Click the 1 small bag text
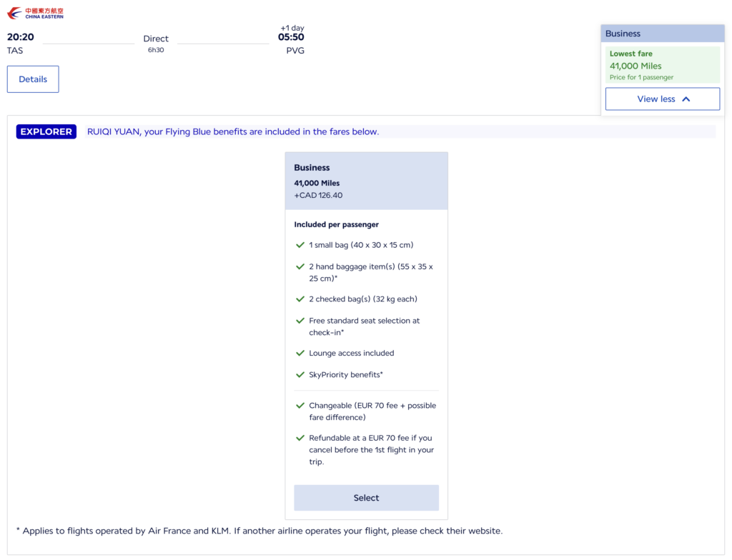732x560 pixels. [361, 245]
